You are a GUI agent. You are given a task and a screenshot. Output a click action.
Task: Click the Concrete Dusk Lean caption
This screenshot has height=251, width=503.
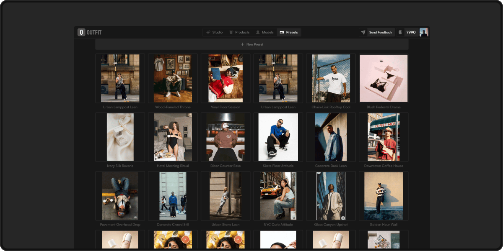(331, 166)
